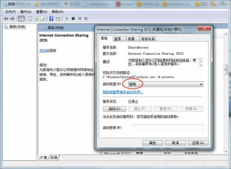Click the Forward arrow in the toolbar
The image size is (231, 169).
[x=12, y=19]
